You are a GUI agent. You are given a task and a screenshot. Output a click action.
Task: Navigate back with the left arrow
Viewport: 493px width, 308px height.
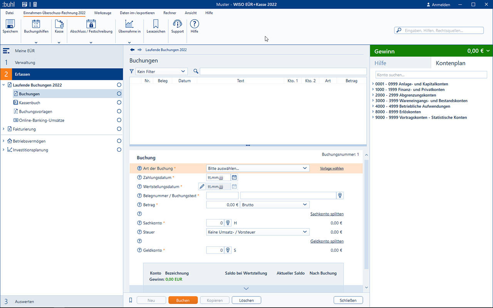[x=132, y=50]
